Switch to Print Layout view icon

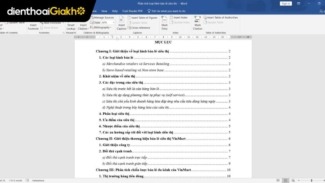click(x=286, y=181)
